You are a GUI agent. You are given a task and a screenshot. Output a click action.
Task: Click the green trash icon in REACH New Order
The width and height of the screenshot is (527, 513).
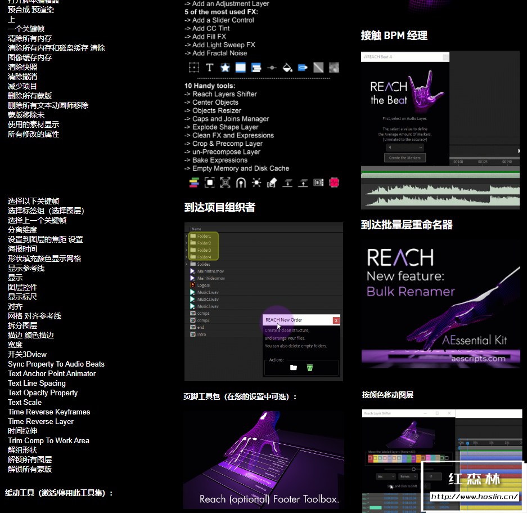coord(310,368)
